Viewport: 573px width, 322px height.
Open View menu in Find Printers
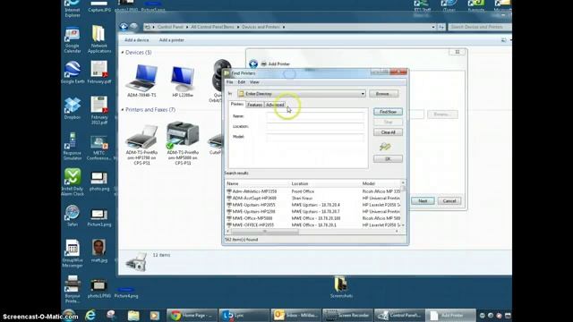pos(254,82)
